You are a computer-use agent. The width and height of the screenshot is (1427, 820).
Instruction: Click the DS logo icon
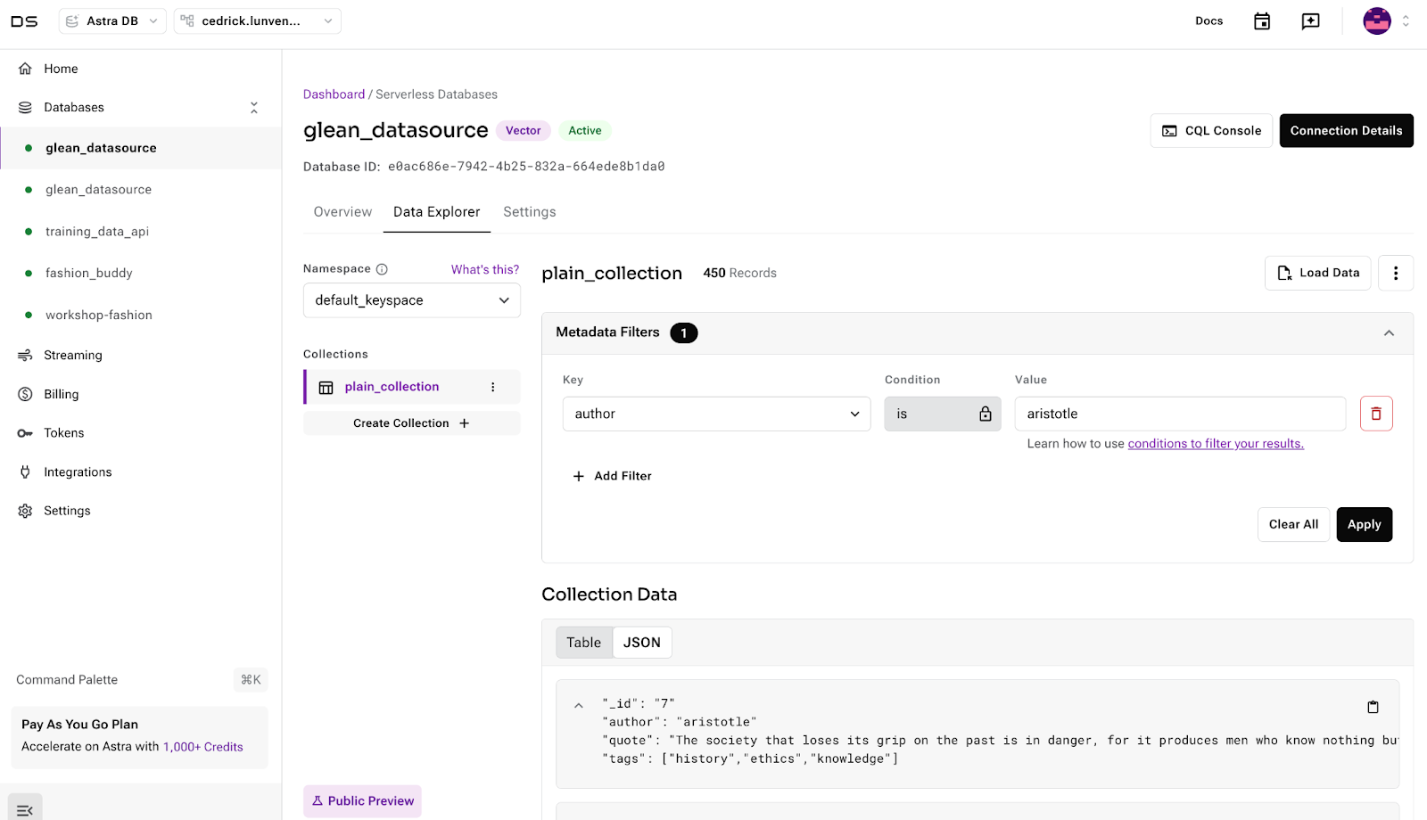[24, 20]
